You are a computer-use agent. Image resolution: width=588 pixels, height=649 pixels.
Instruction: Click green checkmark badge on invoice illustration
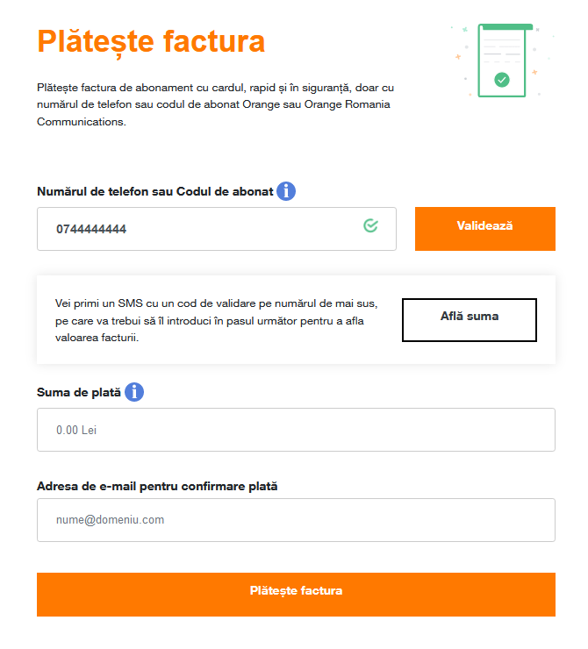tap(501, 80)
